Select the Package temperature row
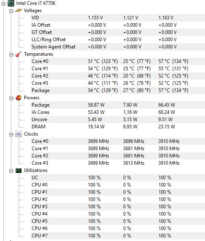Image resolution: width=205 pixels, height=241 pixels. [x=118, y=90]
